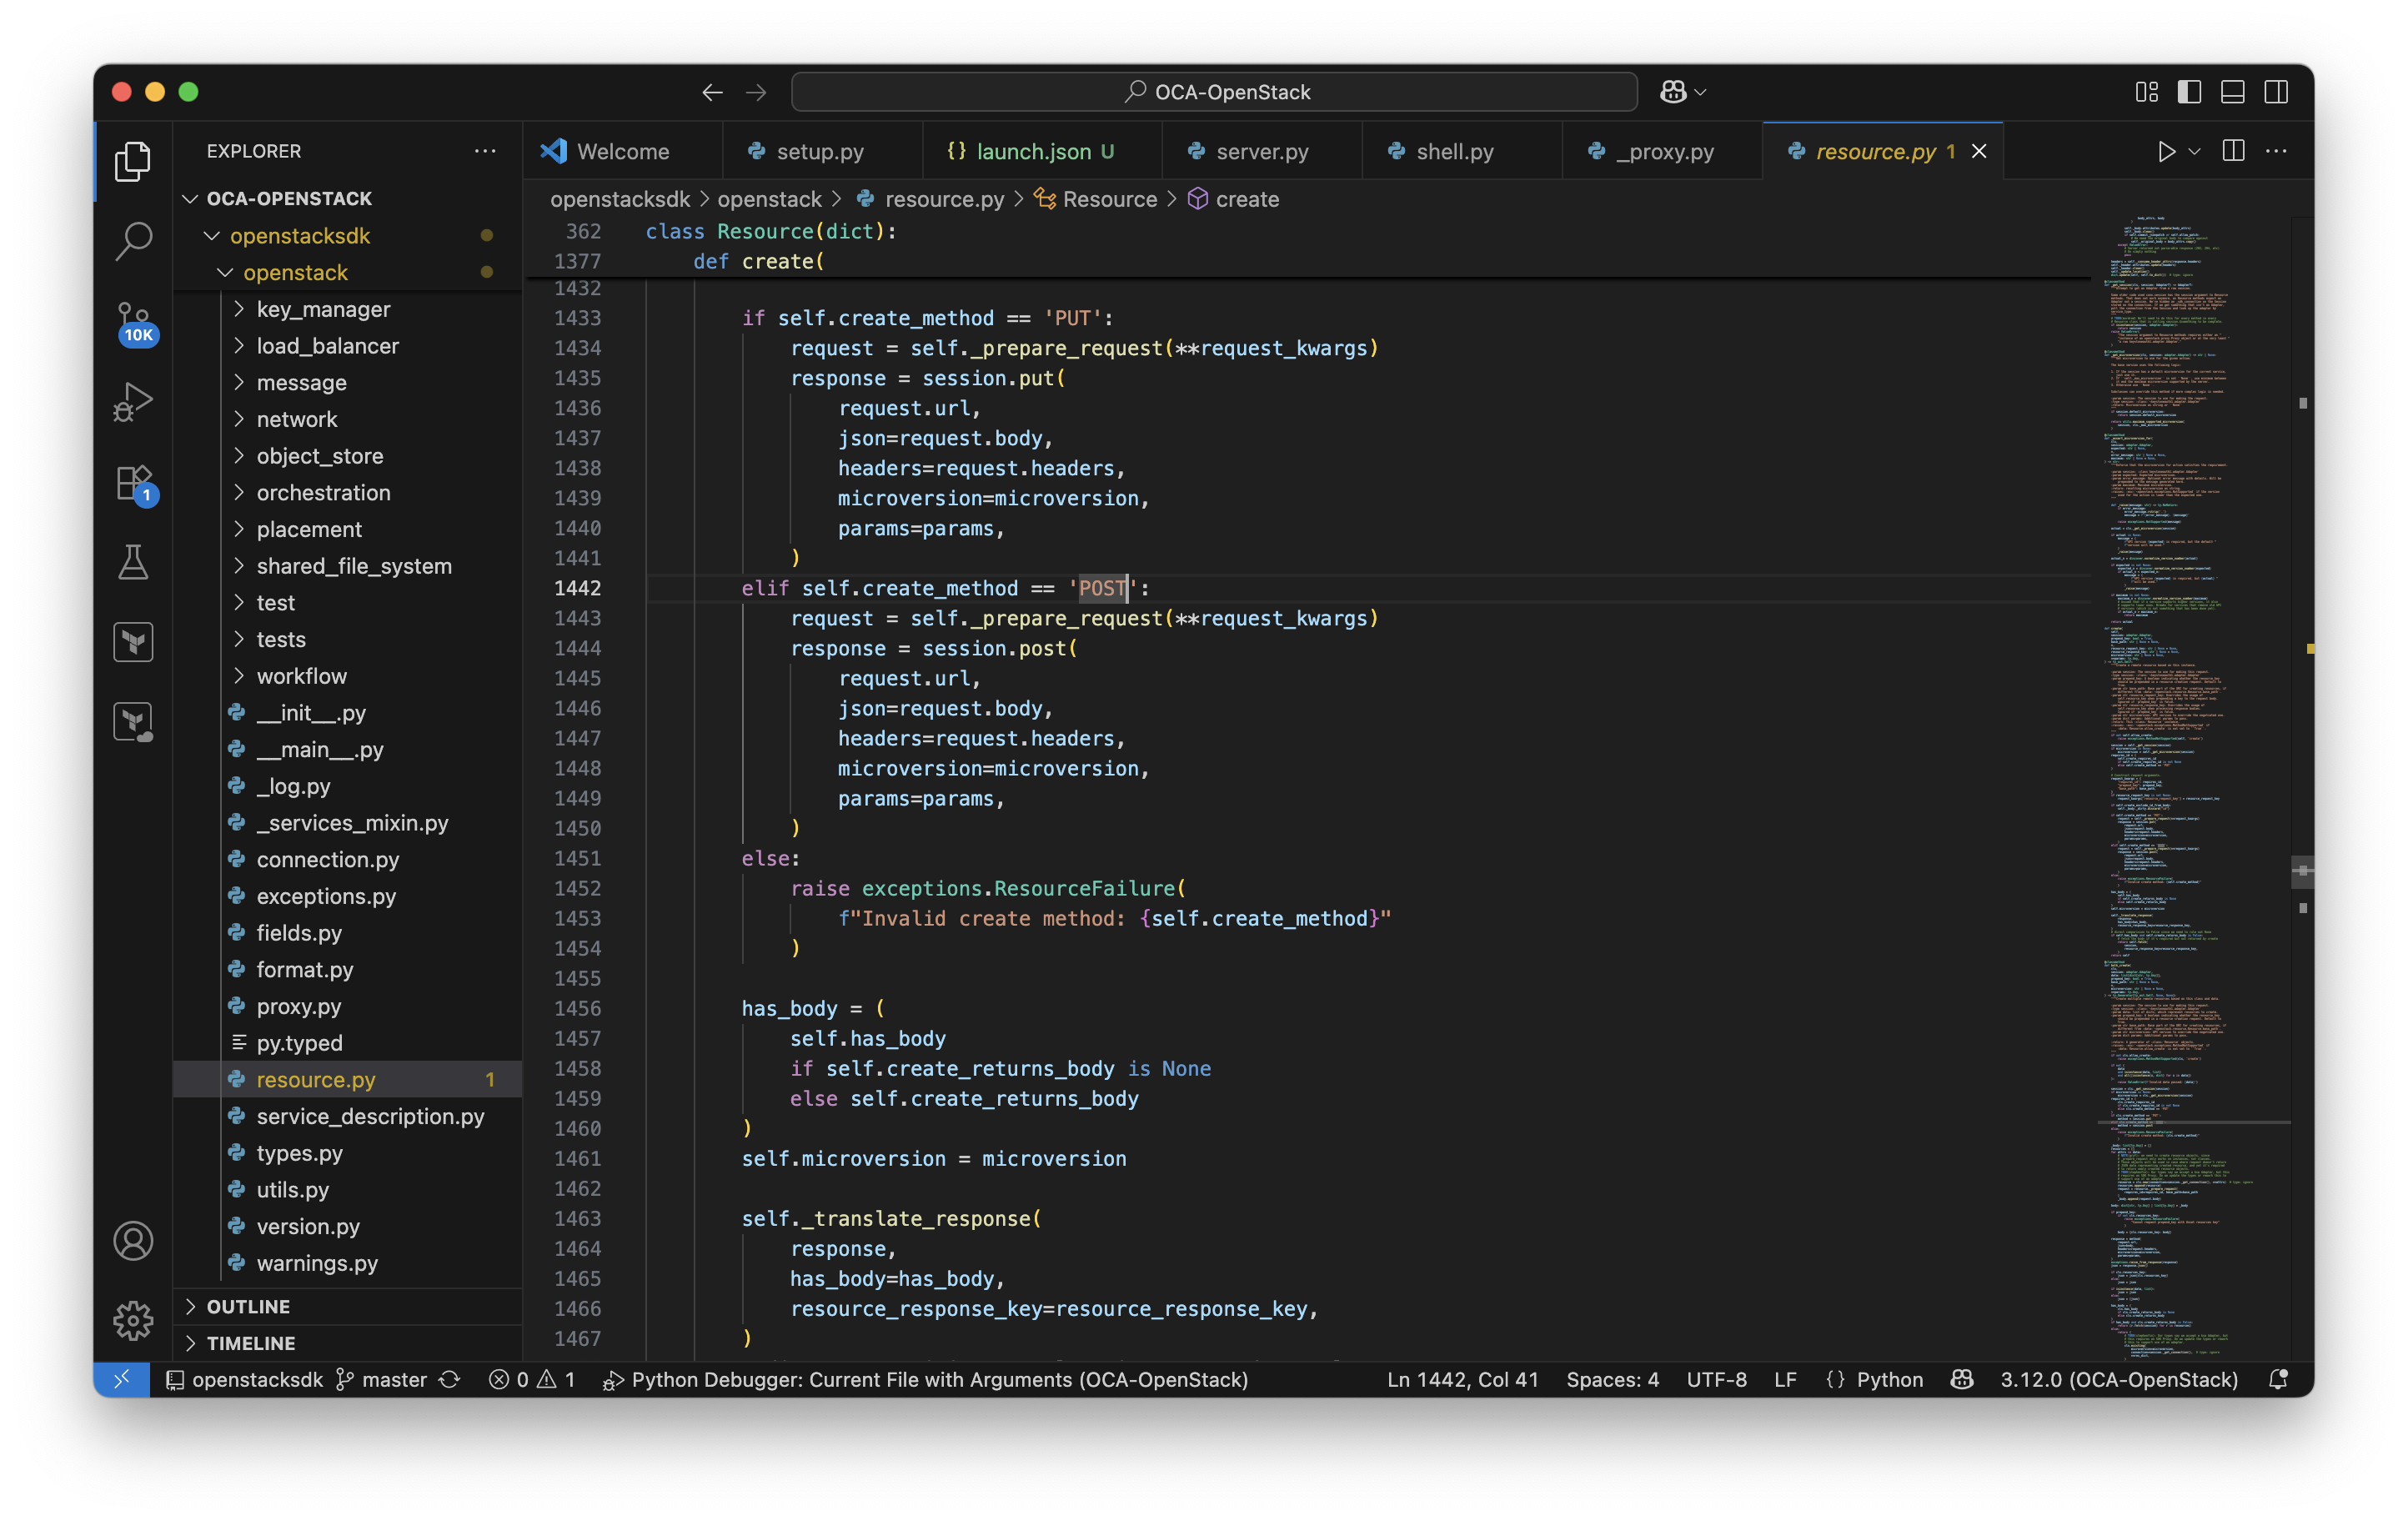Image resolution: width=2408 pixels, height=1521 pixels.
Task: Open the Testing flask view
Action: coord(133,562)
